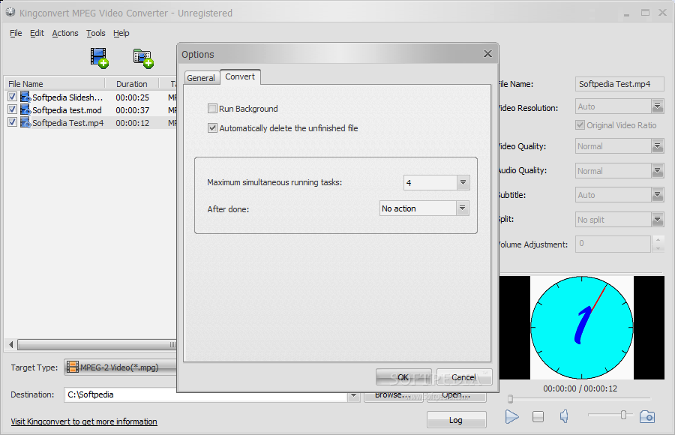Uncheck the Softpedia test.mod file checkbox
This screenshot has height=435, width=675.
13,109
